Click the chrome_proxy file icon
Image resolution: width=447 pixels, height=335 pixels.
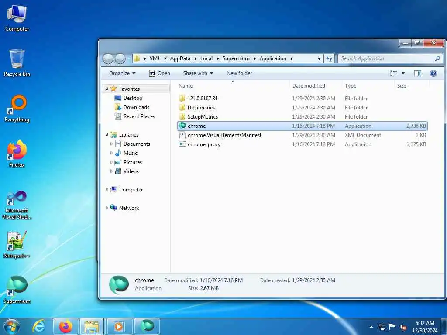[182, 144]
